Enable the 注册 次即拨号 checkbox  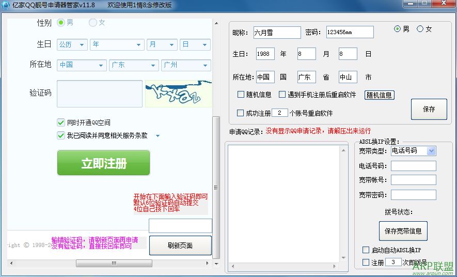(366, 263)
